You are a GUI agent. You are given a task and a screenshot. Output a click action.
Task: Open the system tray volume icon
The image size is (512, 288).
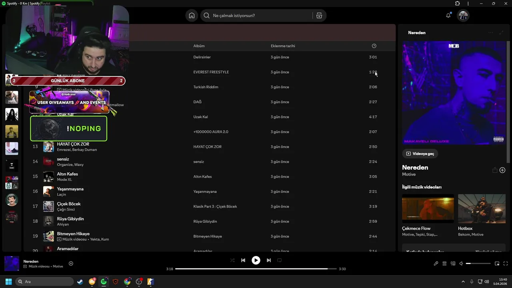click(x=487, y=282)
